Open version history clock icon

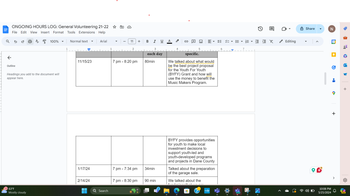coord(260,29)
